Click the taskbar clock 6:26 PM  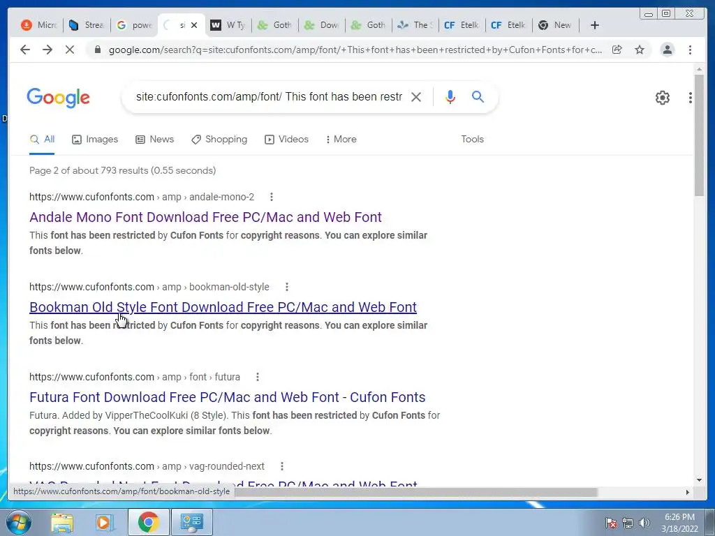click(x=679, y=517)
